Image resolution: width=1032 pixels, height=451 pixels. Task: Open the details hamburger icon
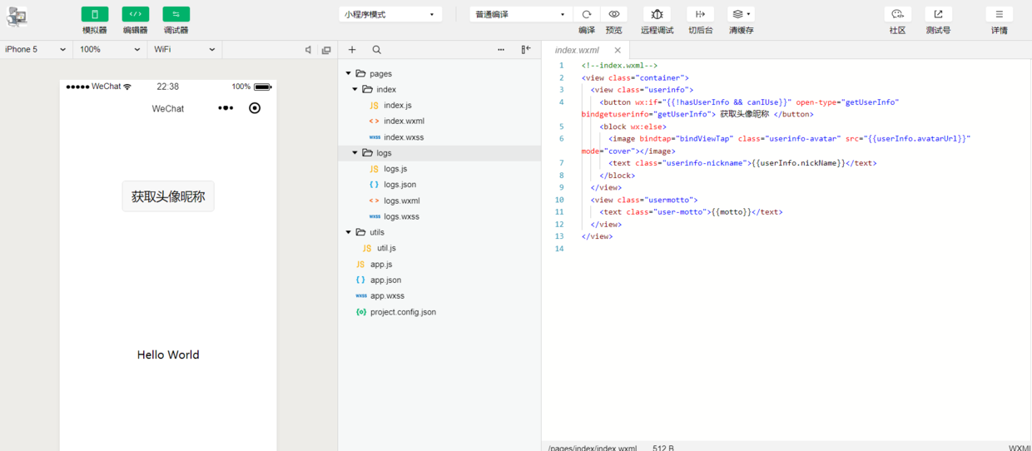[x=999, y=14]
